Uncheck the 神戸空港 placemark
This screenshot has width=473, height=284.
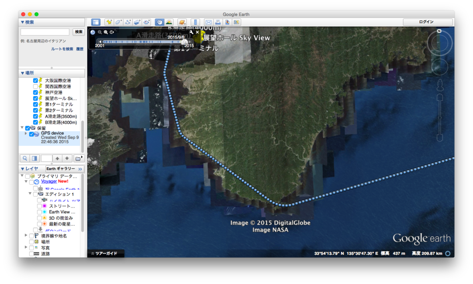35,92
